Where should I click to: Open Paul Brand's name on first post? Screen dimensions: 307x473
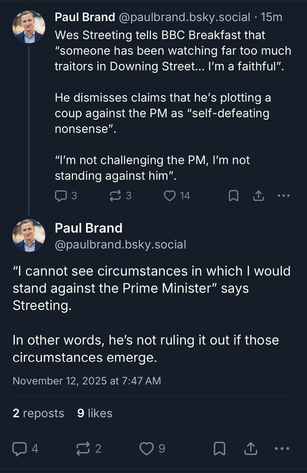coord(85,18)
